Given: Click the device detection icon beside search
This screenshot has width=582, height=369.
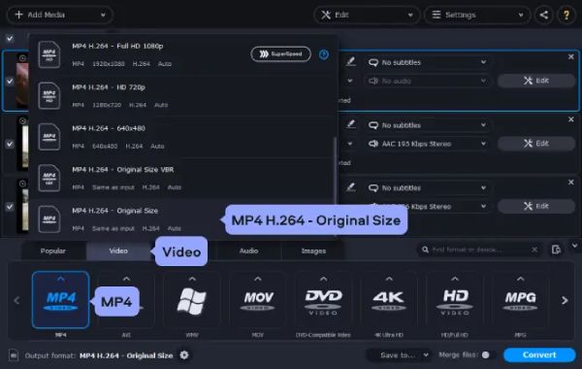Looking at the screenshot, I should pos(556,250).
